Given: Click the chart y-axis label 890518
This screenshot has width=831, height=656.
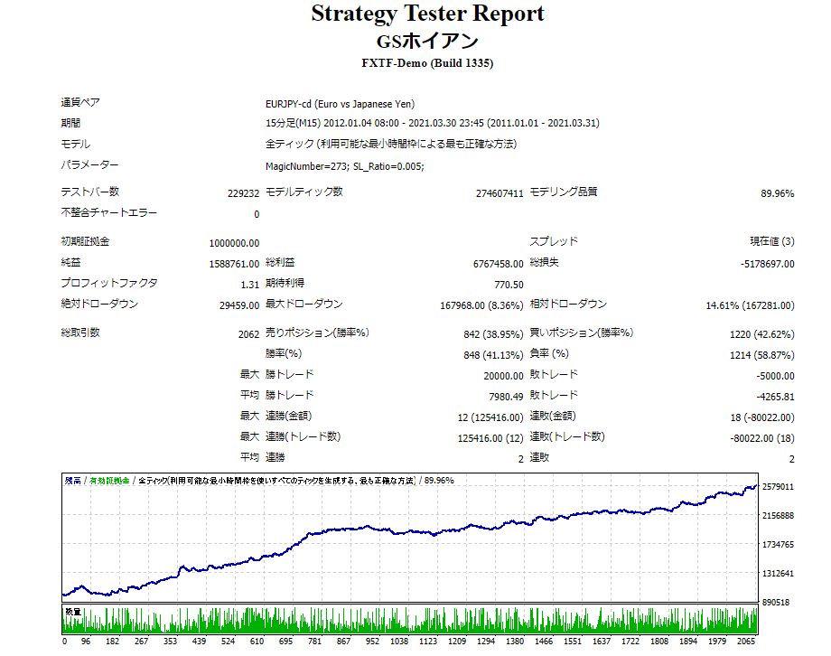Looking at the screenshot, I should click(x=776, y=603).
